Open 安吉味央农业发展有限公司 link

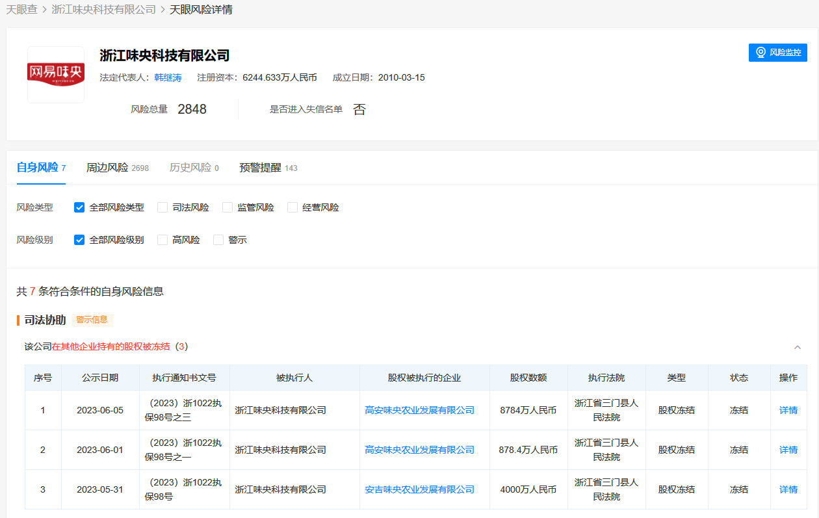pos(420,489)
